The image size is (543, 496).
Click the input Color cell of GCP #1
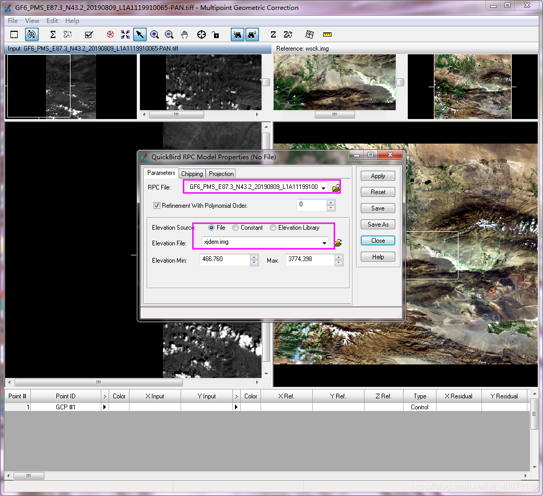[119, 407]
